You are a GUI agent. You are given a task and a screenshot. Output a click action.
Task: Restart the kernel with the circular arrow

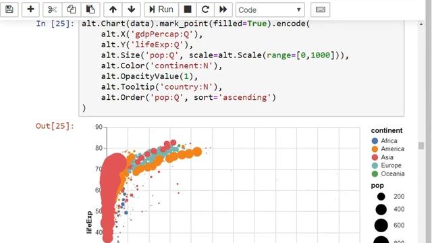pyautogui.click(x=205, y=9)
